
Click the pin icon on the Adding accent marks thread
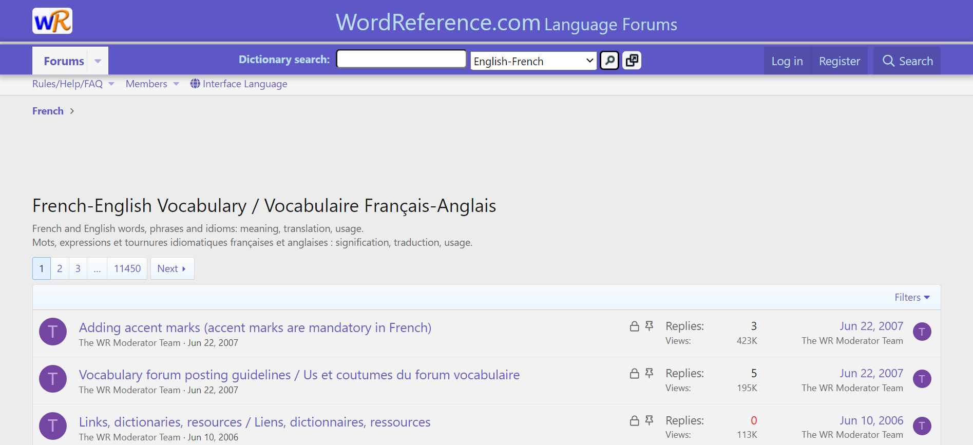point(650,326)
